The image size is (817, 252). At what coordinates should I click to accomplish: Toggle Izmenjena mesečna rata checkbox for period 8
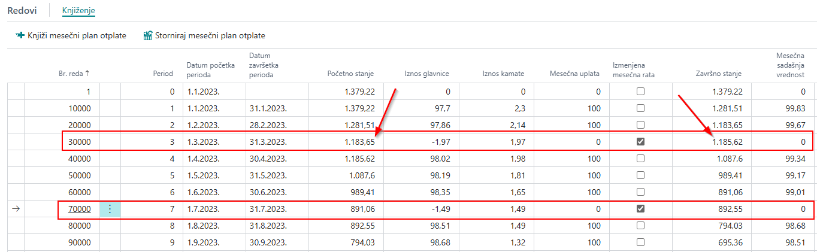click(641, 226)
